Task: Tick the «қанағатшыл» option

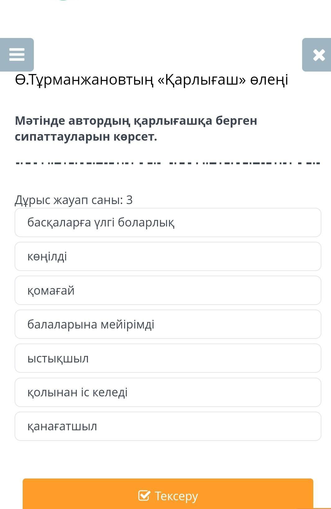Action: [x=168, y=426]
